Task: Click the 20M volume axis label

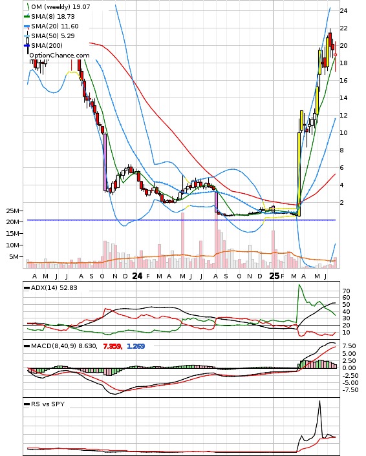Action: (x=12, y=222)
